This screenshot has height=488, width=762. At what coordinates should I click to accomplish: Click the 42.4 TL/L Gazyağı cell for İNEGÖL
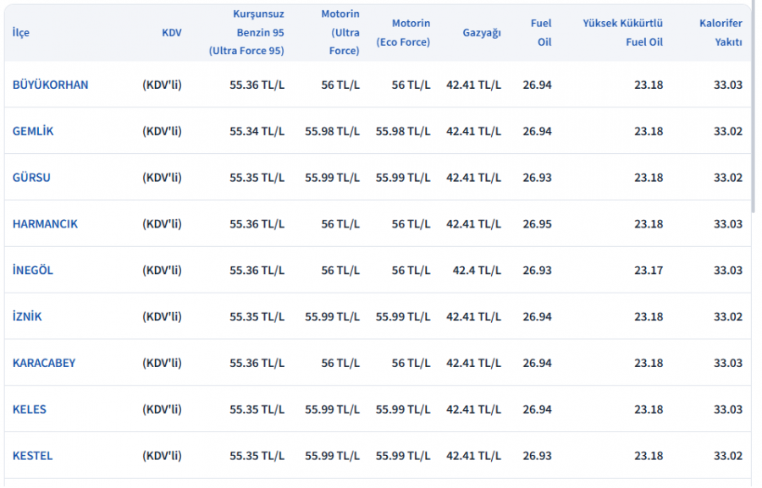pos(477,271)
